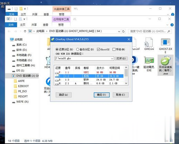Click the Up arrow navigation button

click(x=25, y=31)
